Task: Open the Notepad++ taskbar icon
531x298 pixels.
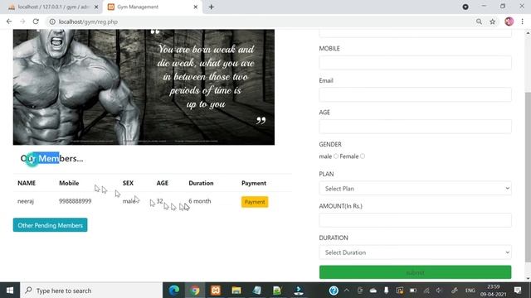Action: pos(277,291)
